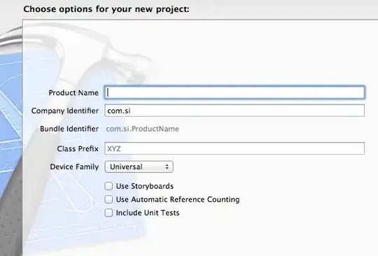Click the Use Storyboards label text

(145, 186)
